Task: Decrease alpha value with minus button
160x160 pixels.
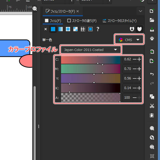Action: click(135, 98)
